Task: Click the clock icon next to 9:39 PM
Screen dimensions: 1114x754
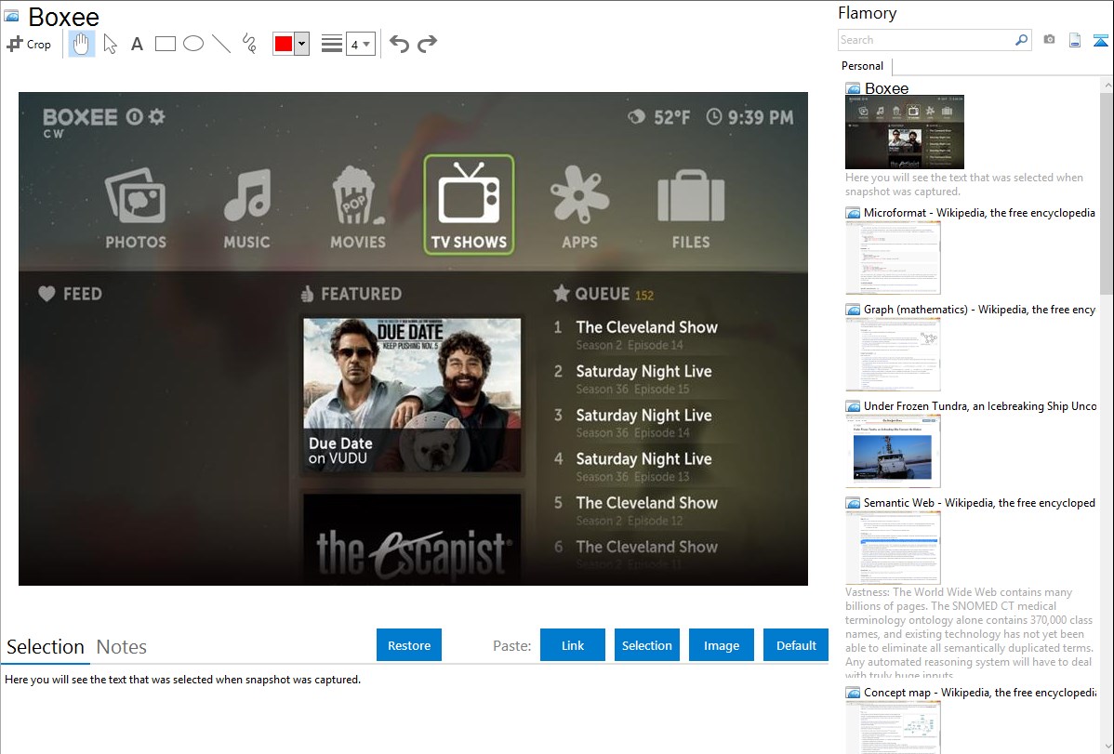Action: (x=714, y=116)
